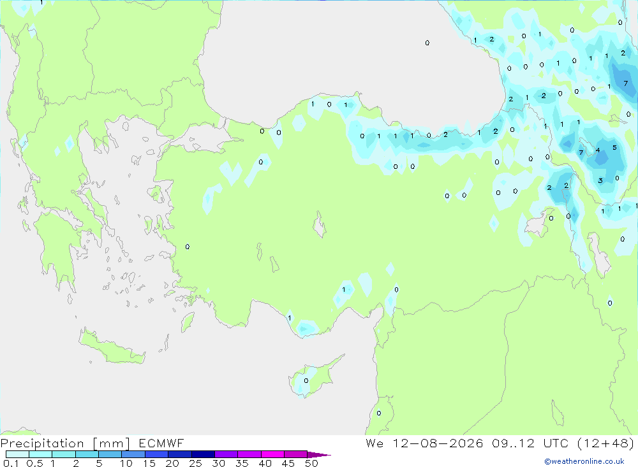Click the 'We' weekday label
The width and height of the screenshot is (638, 467).
pyautogui.click(x=375, y=443)
